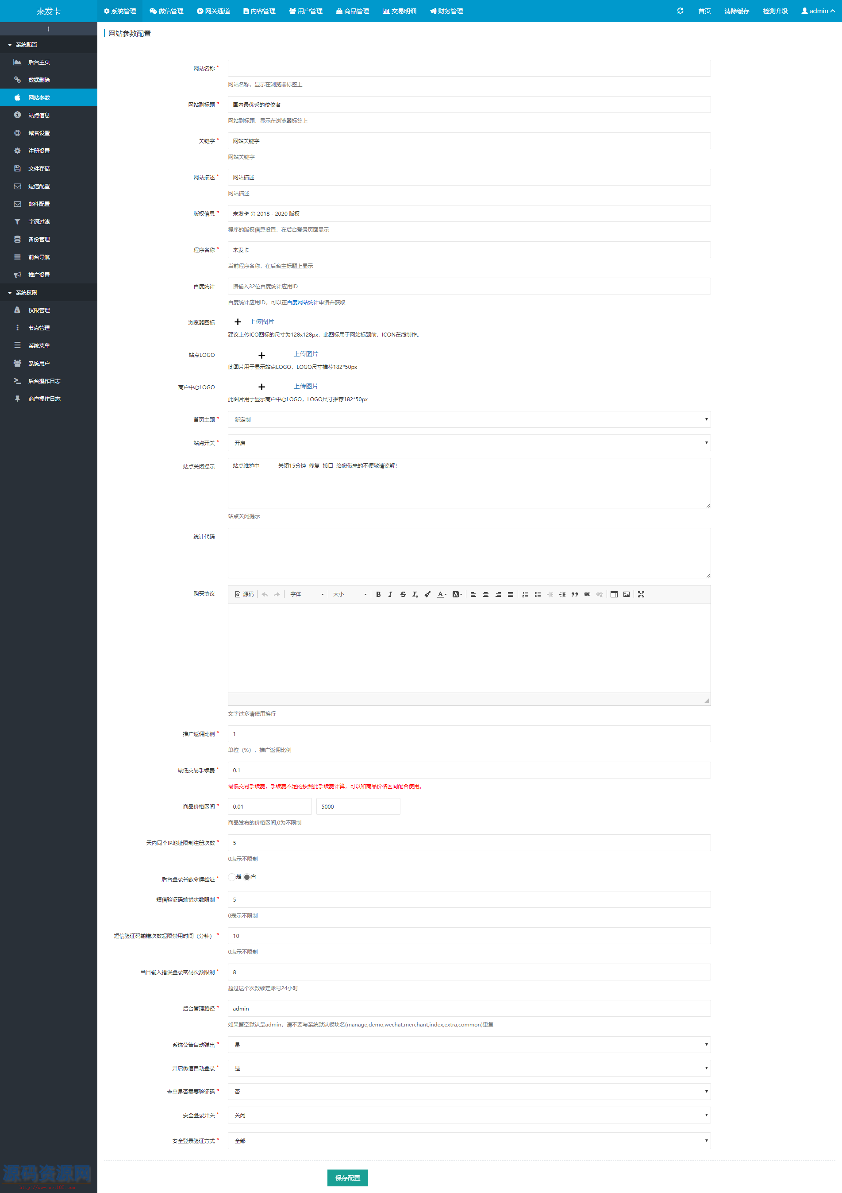Open the text color picker in the editor
The height and width of the screenshot is (1193, 842).
442,594
